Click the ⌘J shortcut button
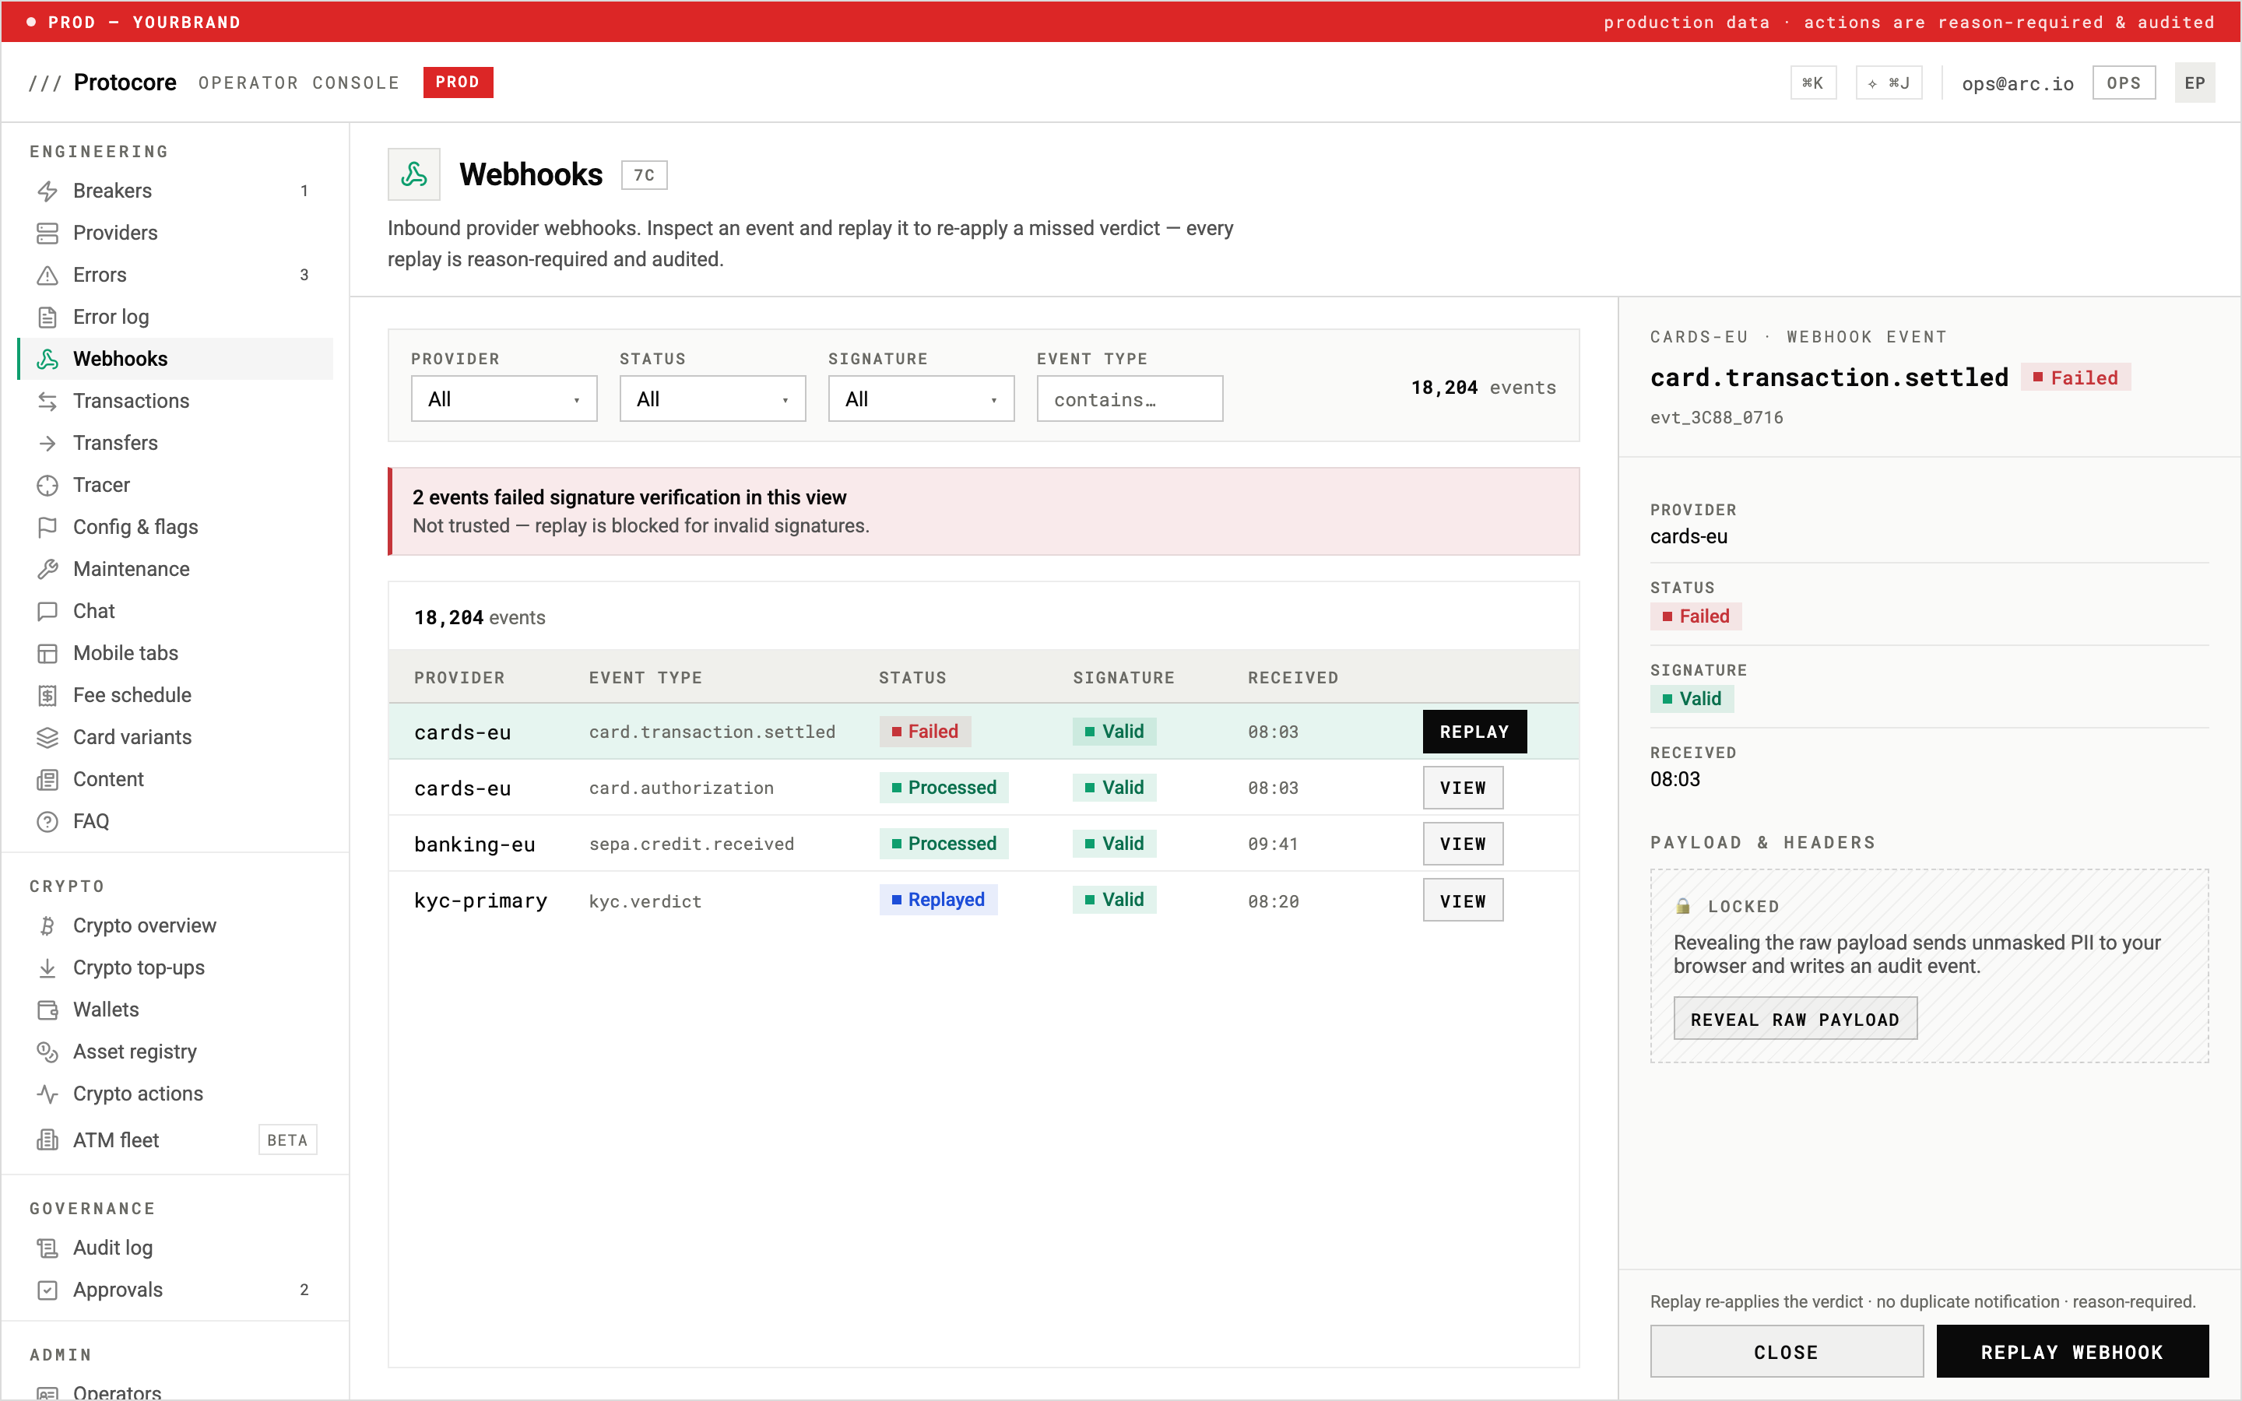 pos(1888,83)
